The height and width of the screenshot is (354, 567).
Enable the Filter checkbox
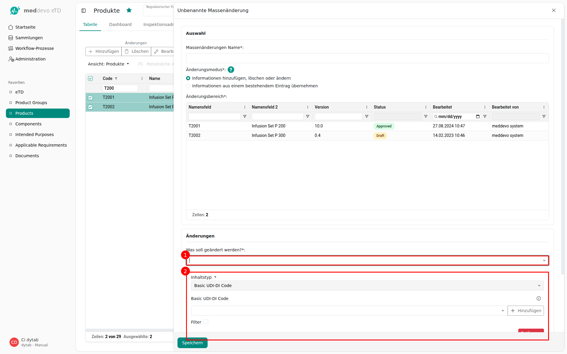206,322
